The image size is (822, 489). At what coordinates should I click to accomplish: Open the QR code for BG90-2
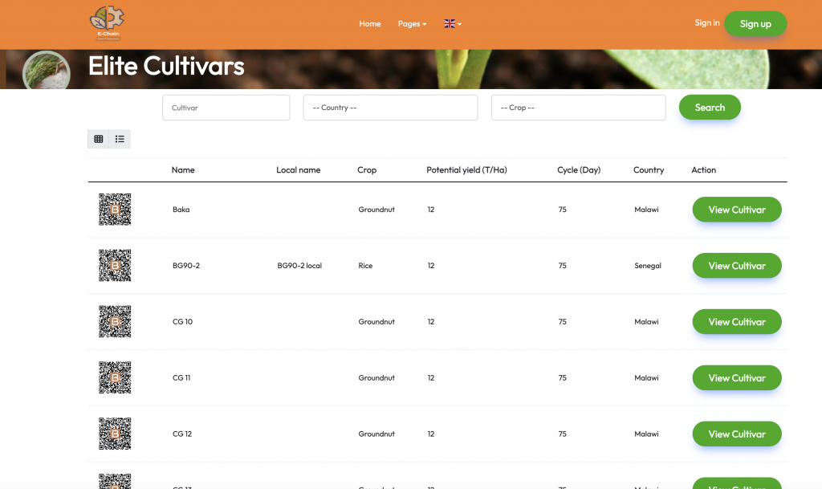[115, 265]
